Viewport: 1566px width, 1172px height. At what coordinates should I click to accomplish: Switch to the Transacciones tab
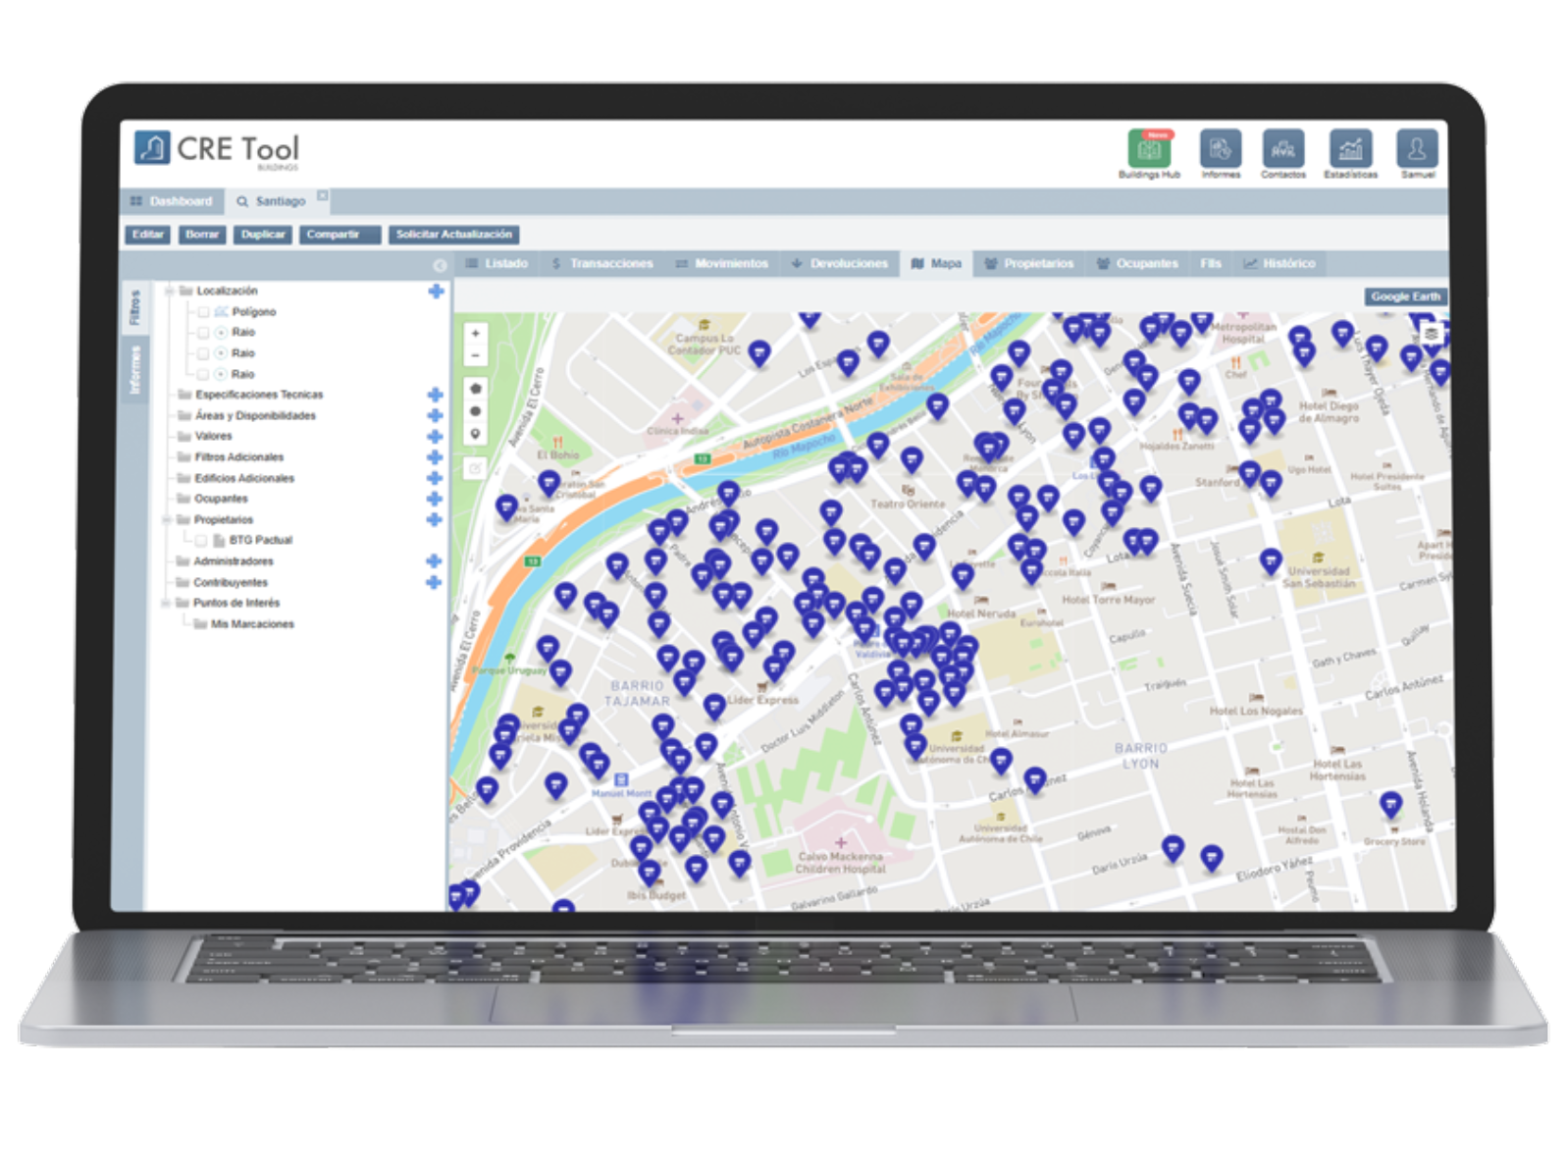(x=602, y=264)
